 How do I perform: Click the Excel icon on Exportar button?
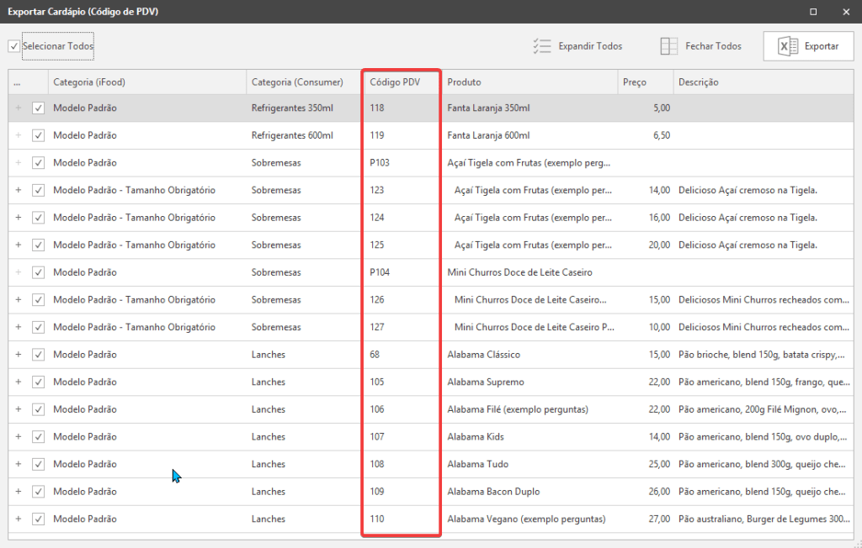click(788, 46)
